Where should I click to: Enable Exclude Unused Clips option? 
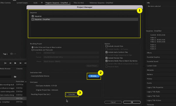tap(106, 46)
